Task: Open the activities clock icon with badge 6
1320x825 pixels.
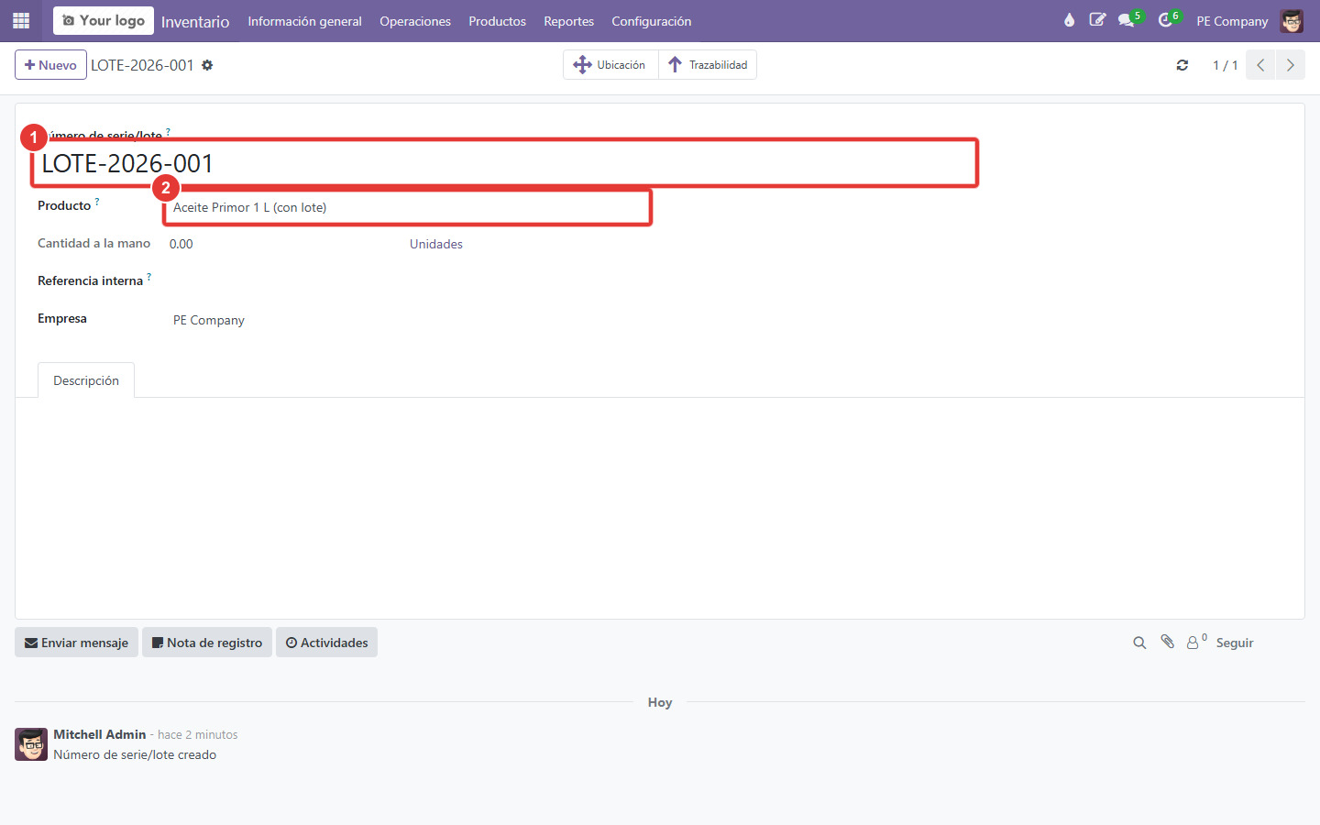Action: [1165, 20]
